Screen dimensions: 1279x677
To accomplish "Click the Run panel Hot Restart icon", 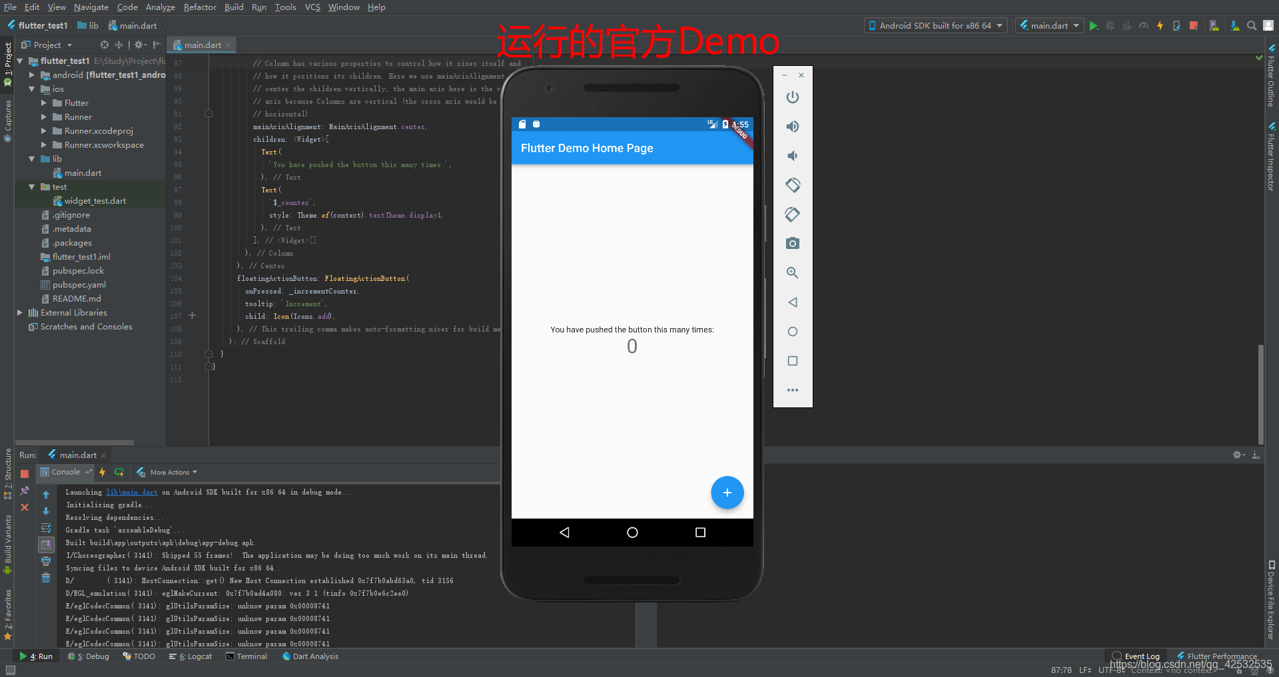I will tap(119, 472).
